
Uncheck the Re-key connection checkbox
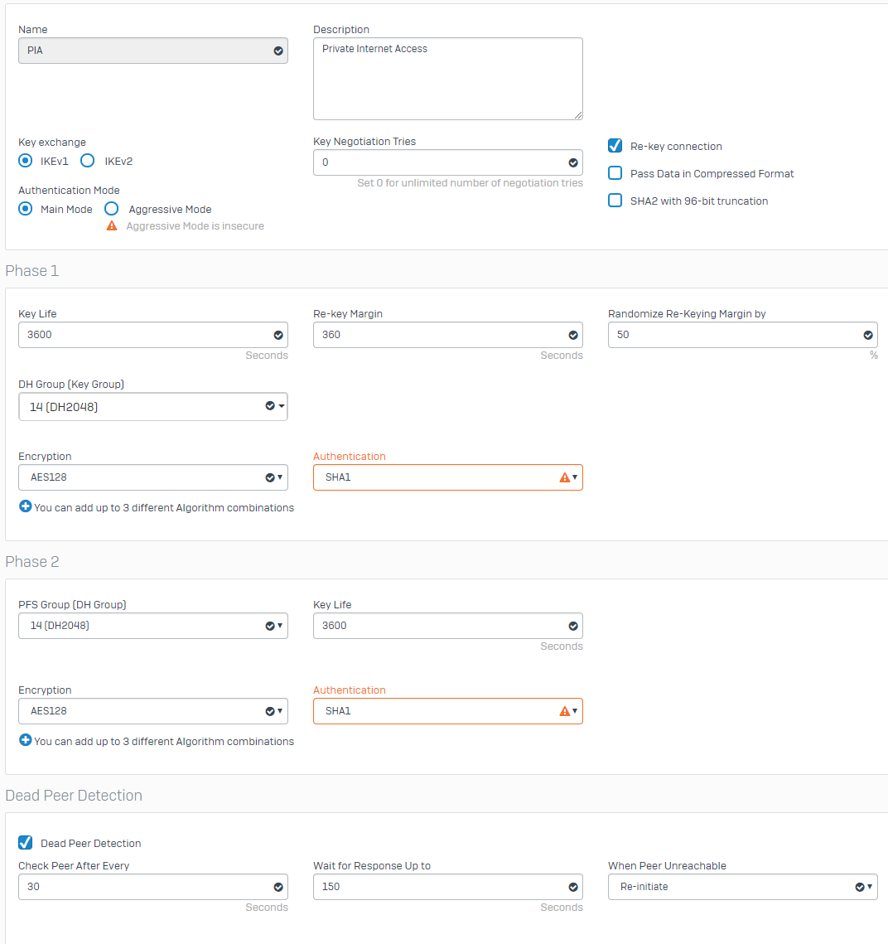coord(615,146)
